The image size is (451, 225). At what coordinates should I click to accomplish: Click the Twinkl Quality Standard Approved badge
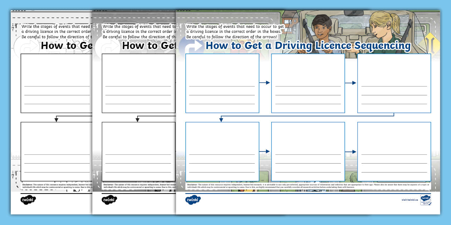426,200
